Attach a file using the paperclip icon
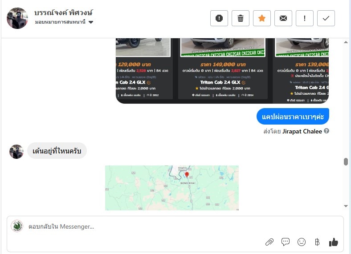The image size is (351, 254). pos(269,242)
